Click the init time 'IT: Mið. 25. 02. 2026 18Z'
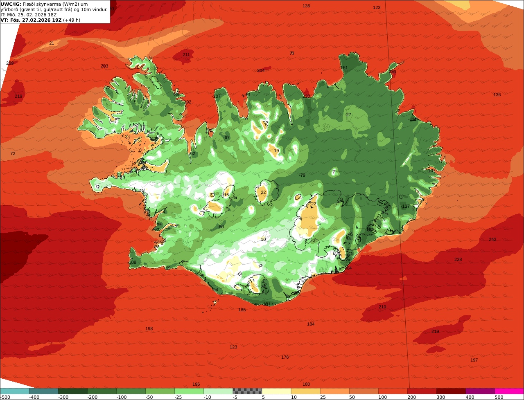 click(29, 14)
